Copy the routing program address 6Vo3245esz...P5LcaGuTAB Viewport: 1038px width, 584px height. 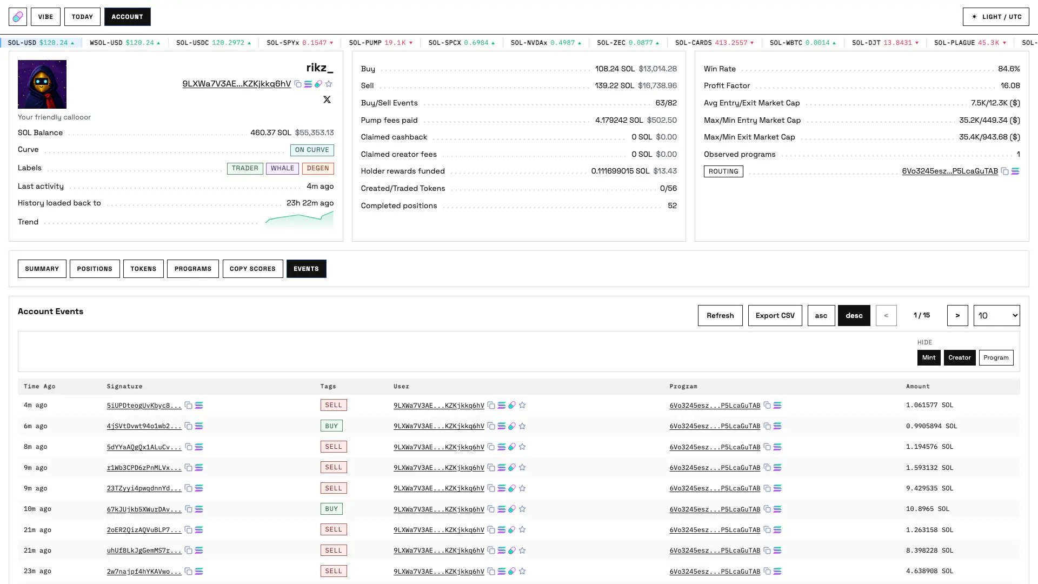(x=1004, y=171)
